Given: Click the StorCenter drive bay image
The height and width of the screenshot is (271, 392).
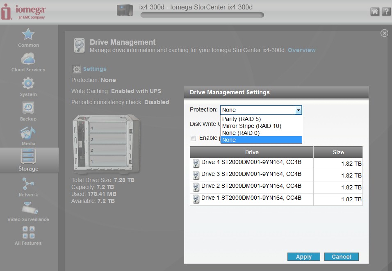Looking at the screenshot, I should pyautogui.click(x=106, y=144).
